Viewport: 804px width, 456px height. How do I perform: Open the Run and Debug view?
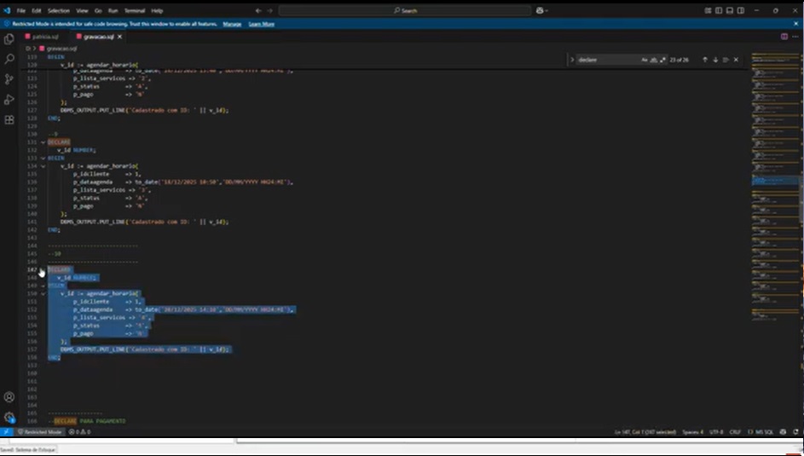point(9,100)
